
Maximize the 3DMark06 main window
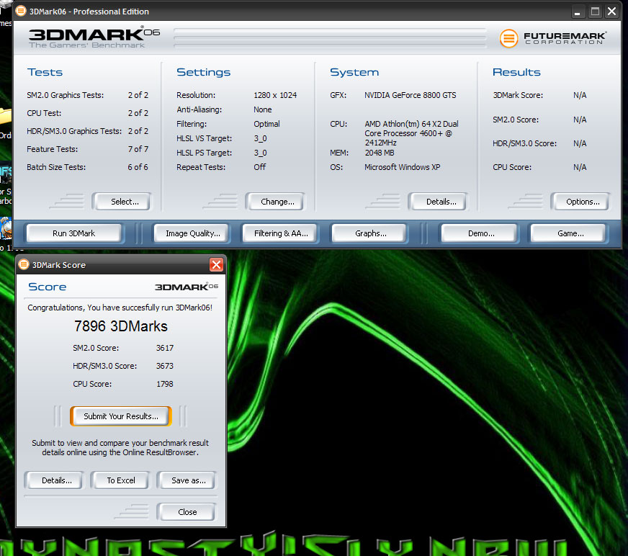595,12
